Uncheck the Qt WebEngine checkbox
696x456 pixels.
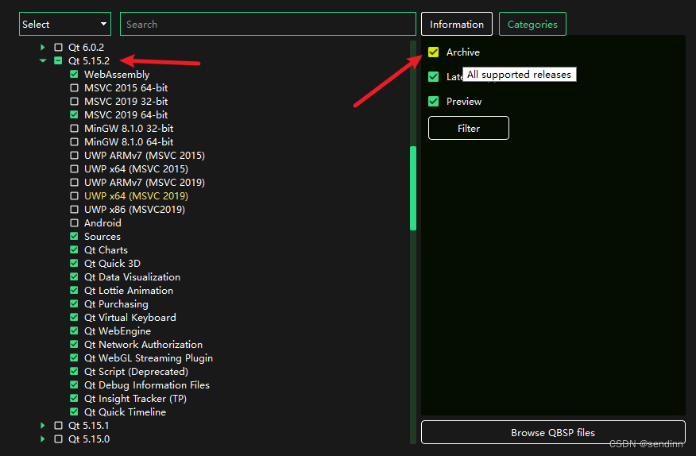pos(74,330)
